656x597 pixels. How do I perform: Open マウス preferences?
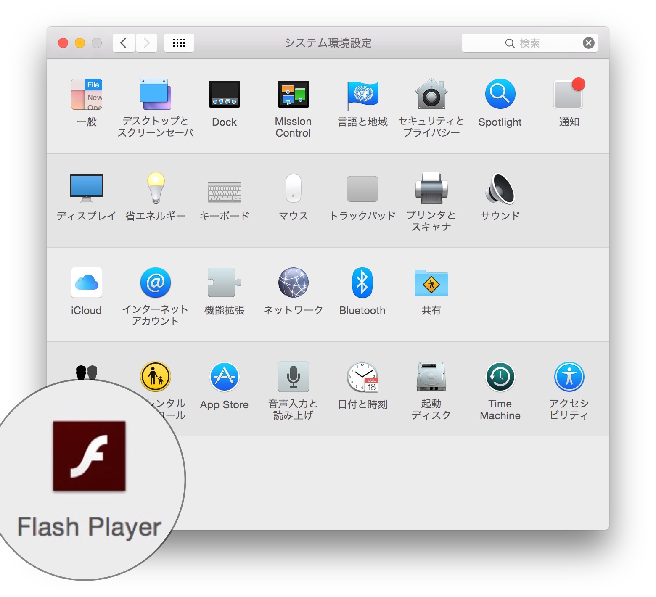294,188
